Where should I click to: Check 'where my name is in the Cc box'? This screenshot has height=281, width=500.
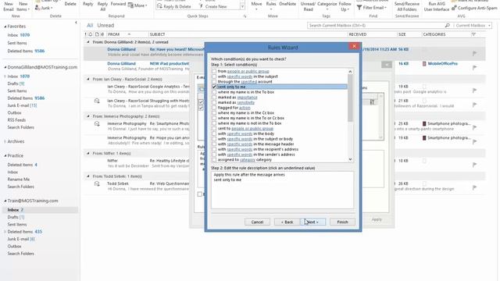tap(214, 112)
